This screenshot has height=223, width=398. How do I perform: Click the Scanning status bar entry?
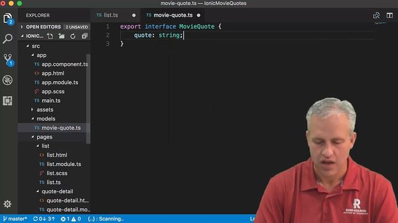pyautogui.click(x=106, y=219)
